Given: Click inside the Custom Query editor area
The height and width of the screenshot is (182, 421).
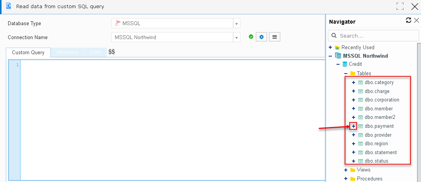Looking at the screenshot, I should pyautogui.click(x=173, y=120).
